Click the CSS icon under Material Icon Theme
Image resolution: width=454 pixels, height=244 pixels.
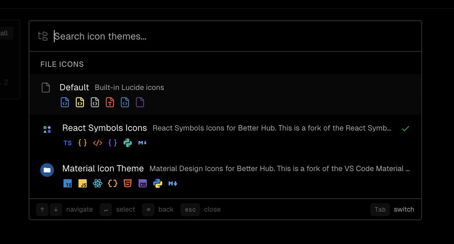click(x=143, y=184)
